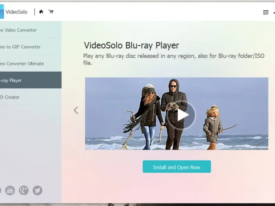Go to previous product with left arrow
Image resolution: width=275 pixels, height=206 pixels.
(x=76, y=110)
